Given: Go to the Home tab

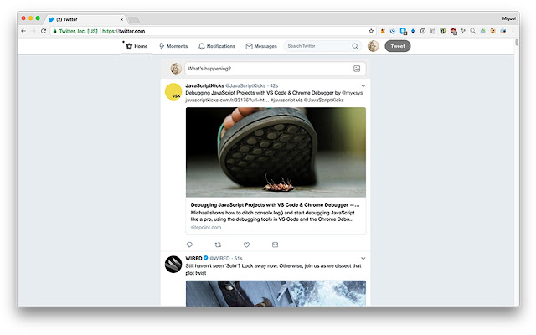Looking at the screenshot, I should 137,46.
